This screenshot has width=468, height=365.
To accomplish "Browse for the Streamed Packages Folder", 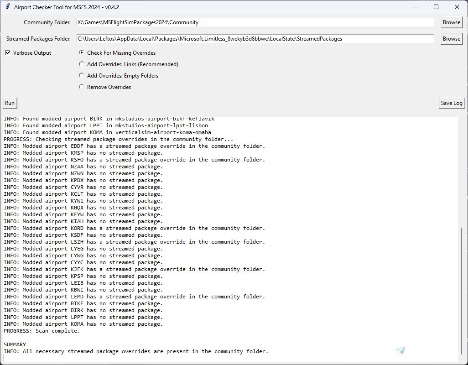I will point(451,38).
